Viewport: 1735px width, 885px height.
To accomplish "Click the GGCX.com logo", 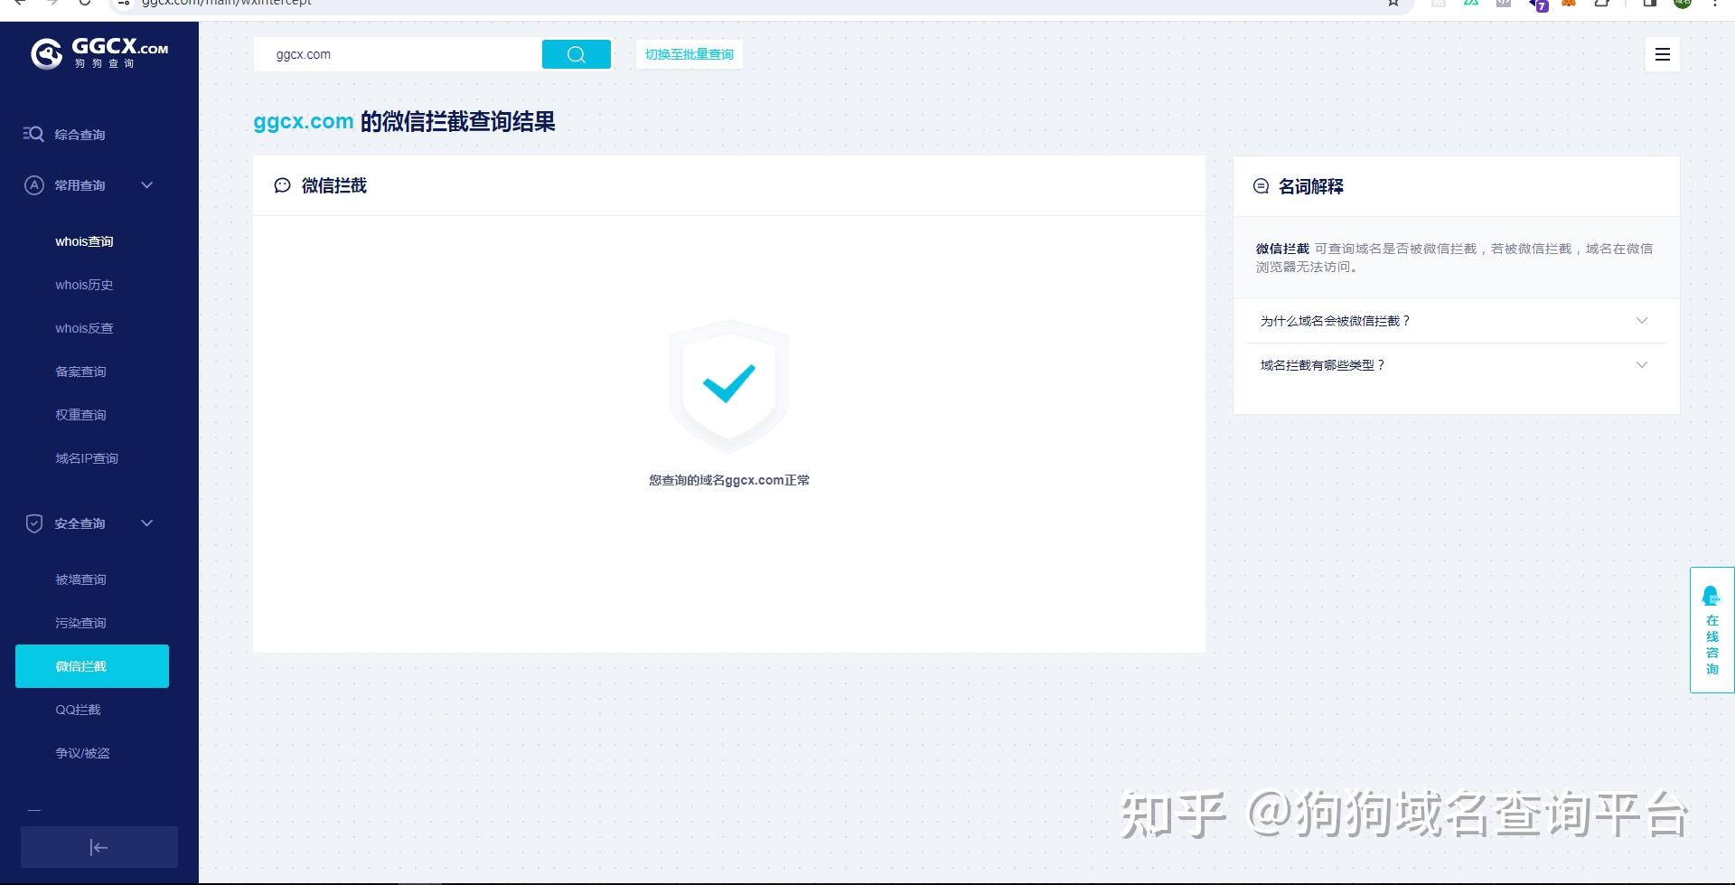I will [x=99, y=53].
